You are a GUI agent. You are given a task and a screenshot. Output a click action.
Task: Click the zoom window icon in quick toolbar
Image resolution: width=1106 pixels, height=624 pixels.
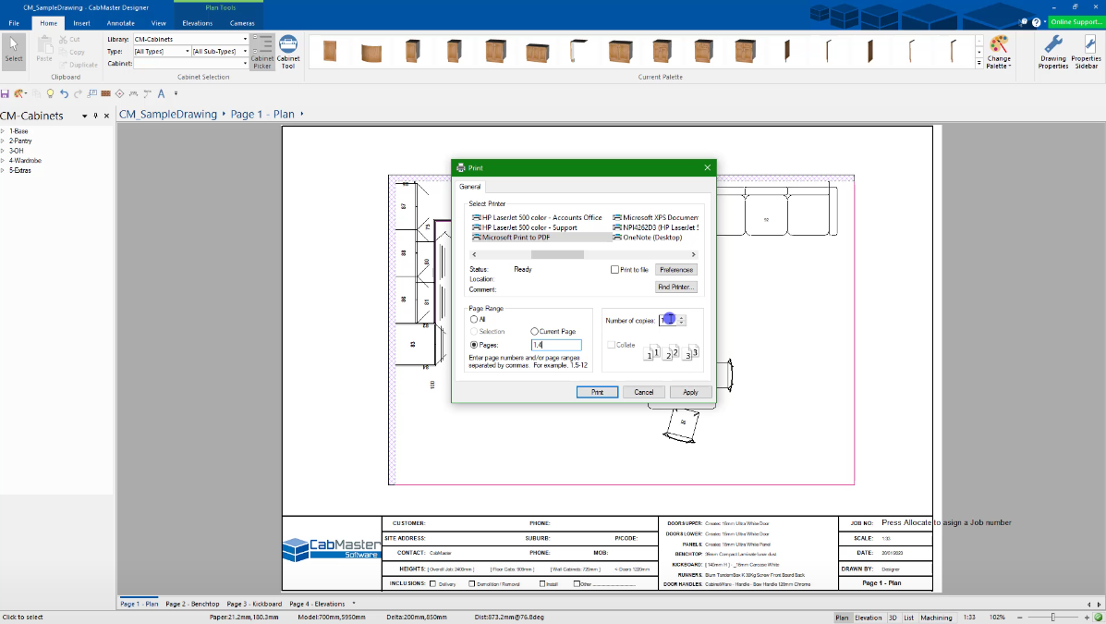91,93
